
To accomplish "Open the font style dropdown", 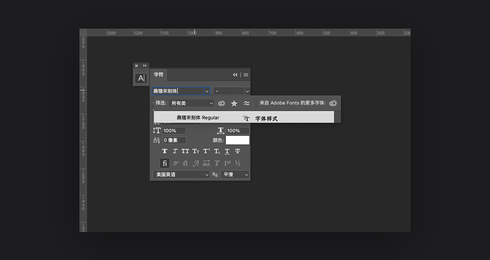I will tap(231, 91).
